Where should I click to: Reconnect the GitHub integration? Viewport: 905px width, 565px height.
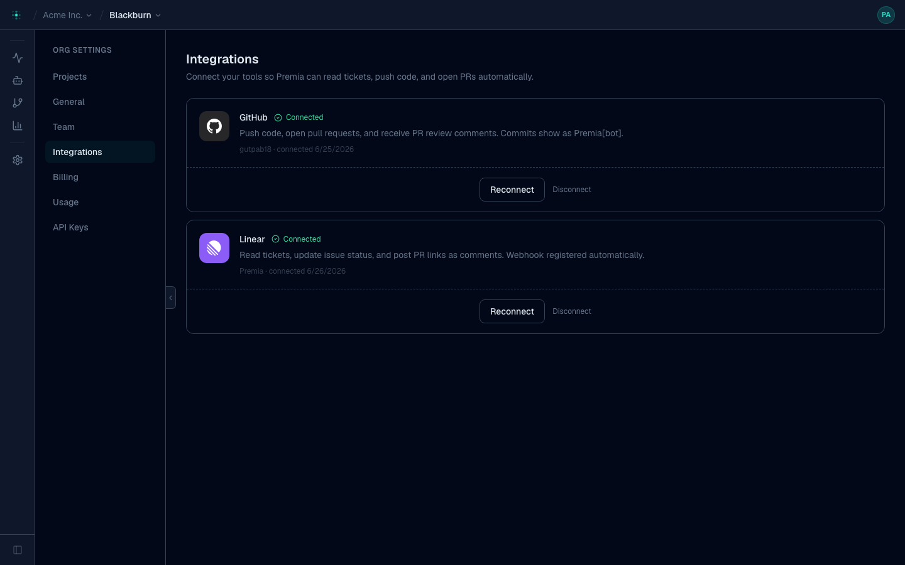pos(512,190)
